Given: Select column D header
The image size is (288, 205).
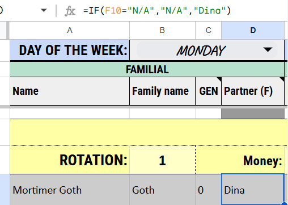Looking at the screenshot, I should (x=253, y=30).
